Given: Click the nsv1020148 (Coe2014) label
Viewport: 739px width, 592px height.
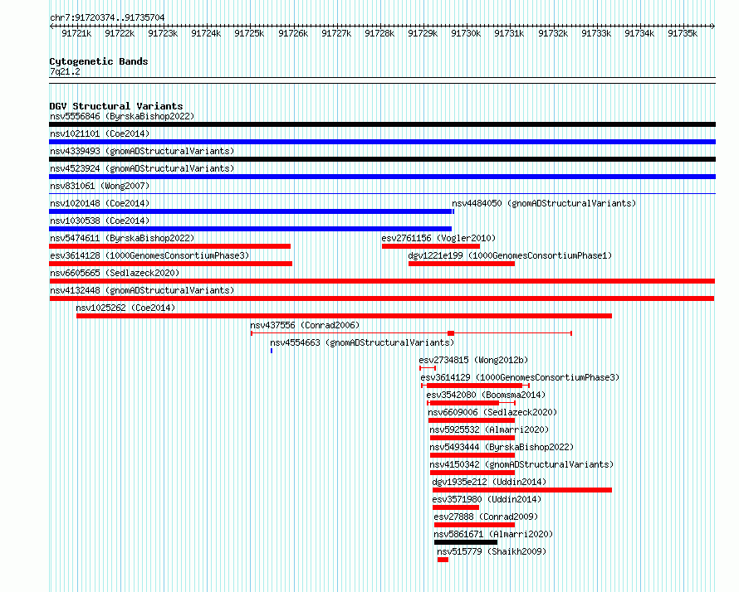Looking at the screenshot, I should click(100, 203).
